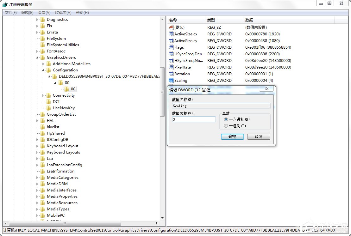The width and height of the screenshot is (351, 236).
Task: Click the Connectivity folder icon
Action: 48,95
